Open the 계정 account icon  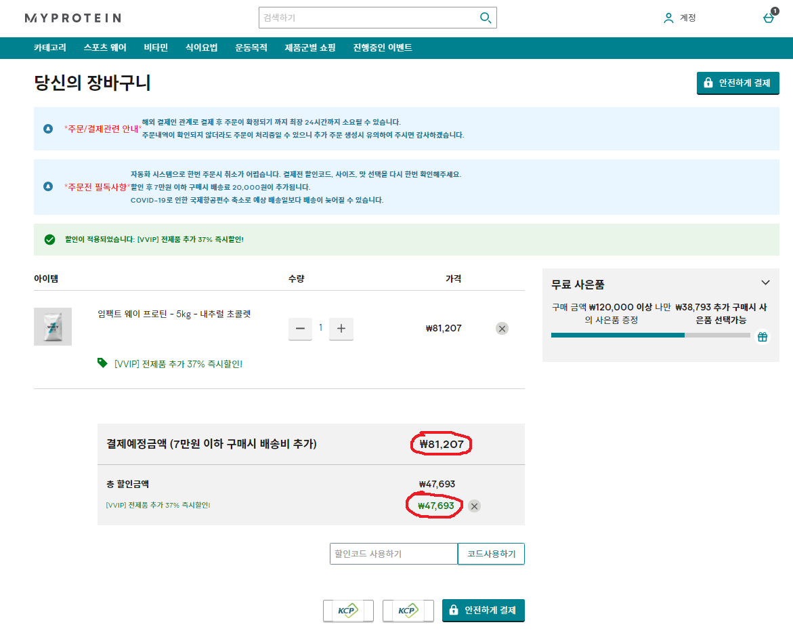[668, 18]
